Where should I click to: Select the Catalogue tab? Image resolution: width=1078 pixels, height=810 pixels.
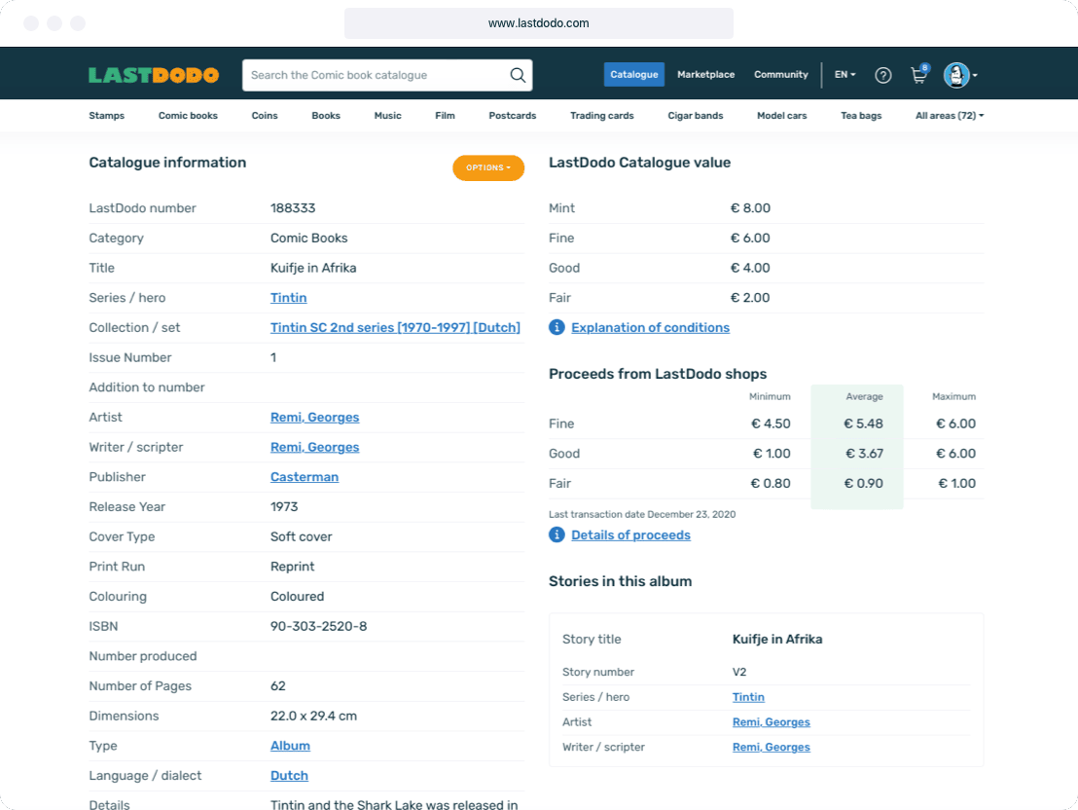[633, 75]
